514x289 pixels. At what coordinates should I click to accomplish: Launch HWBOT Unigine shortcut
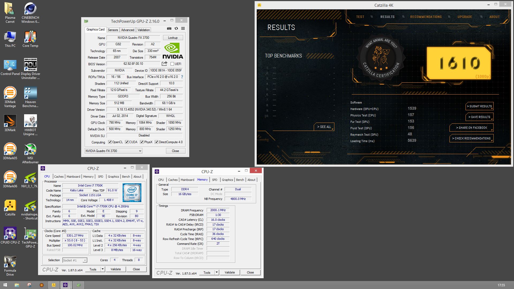30,125
